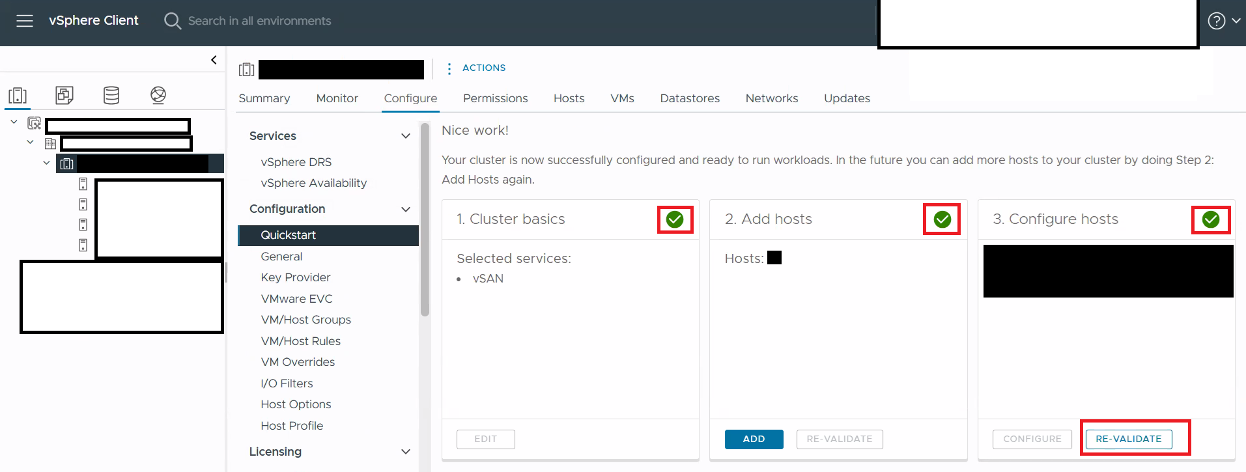
Task: Click Cluster basics green checkmark status icon
Action: click(x=675, y=219)
